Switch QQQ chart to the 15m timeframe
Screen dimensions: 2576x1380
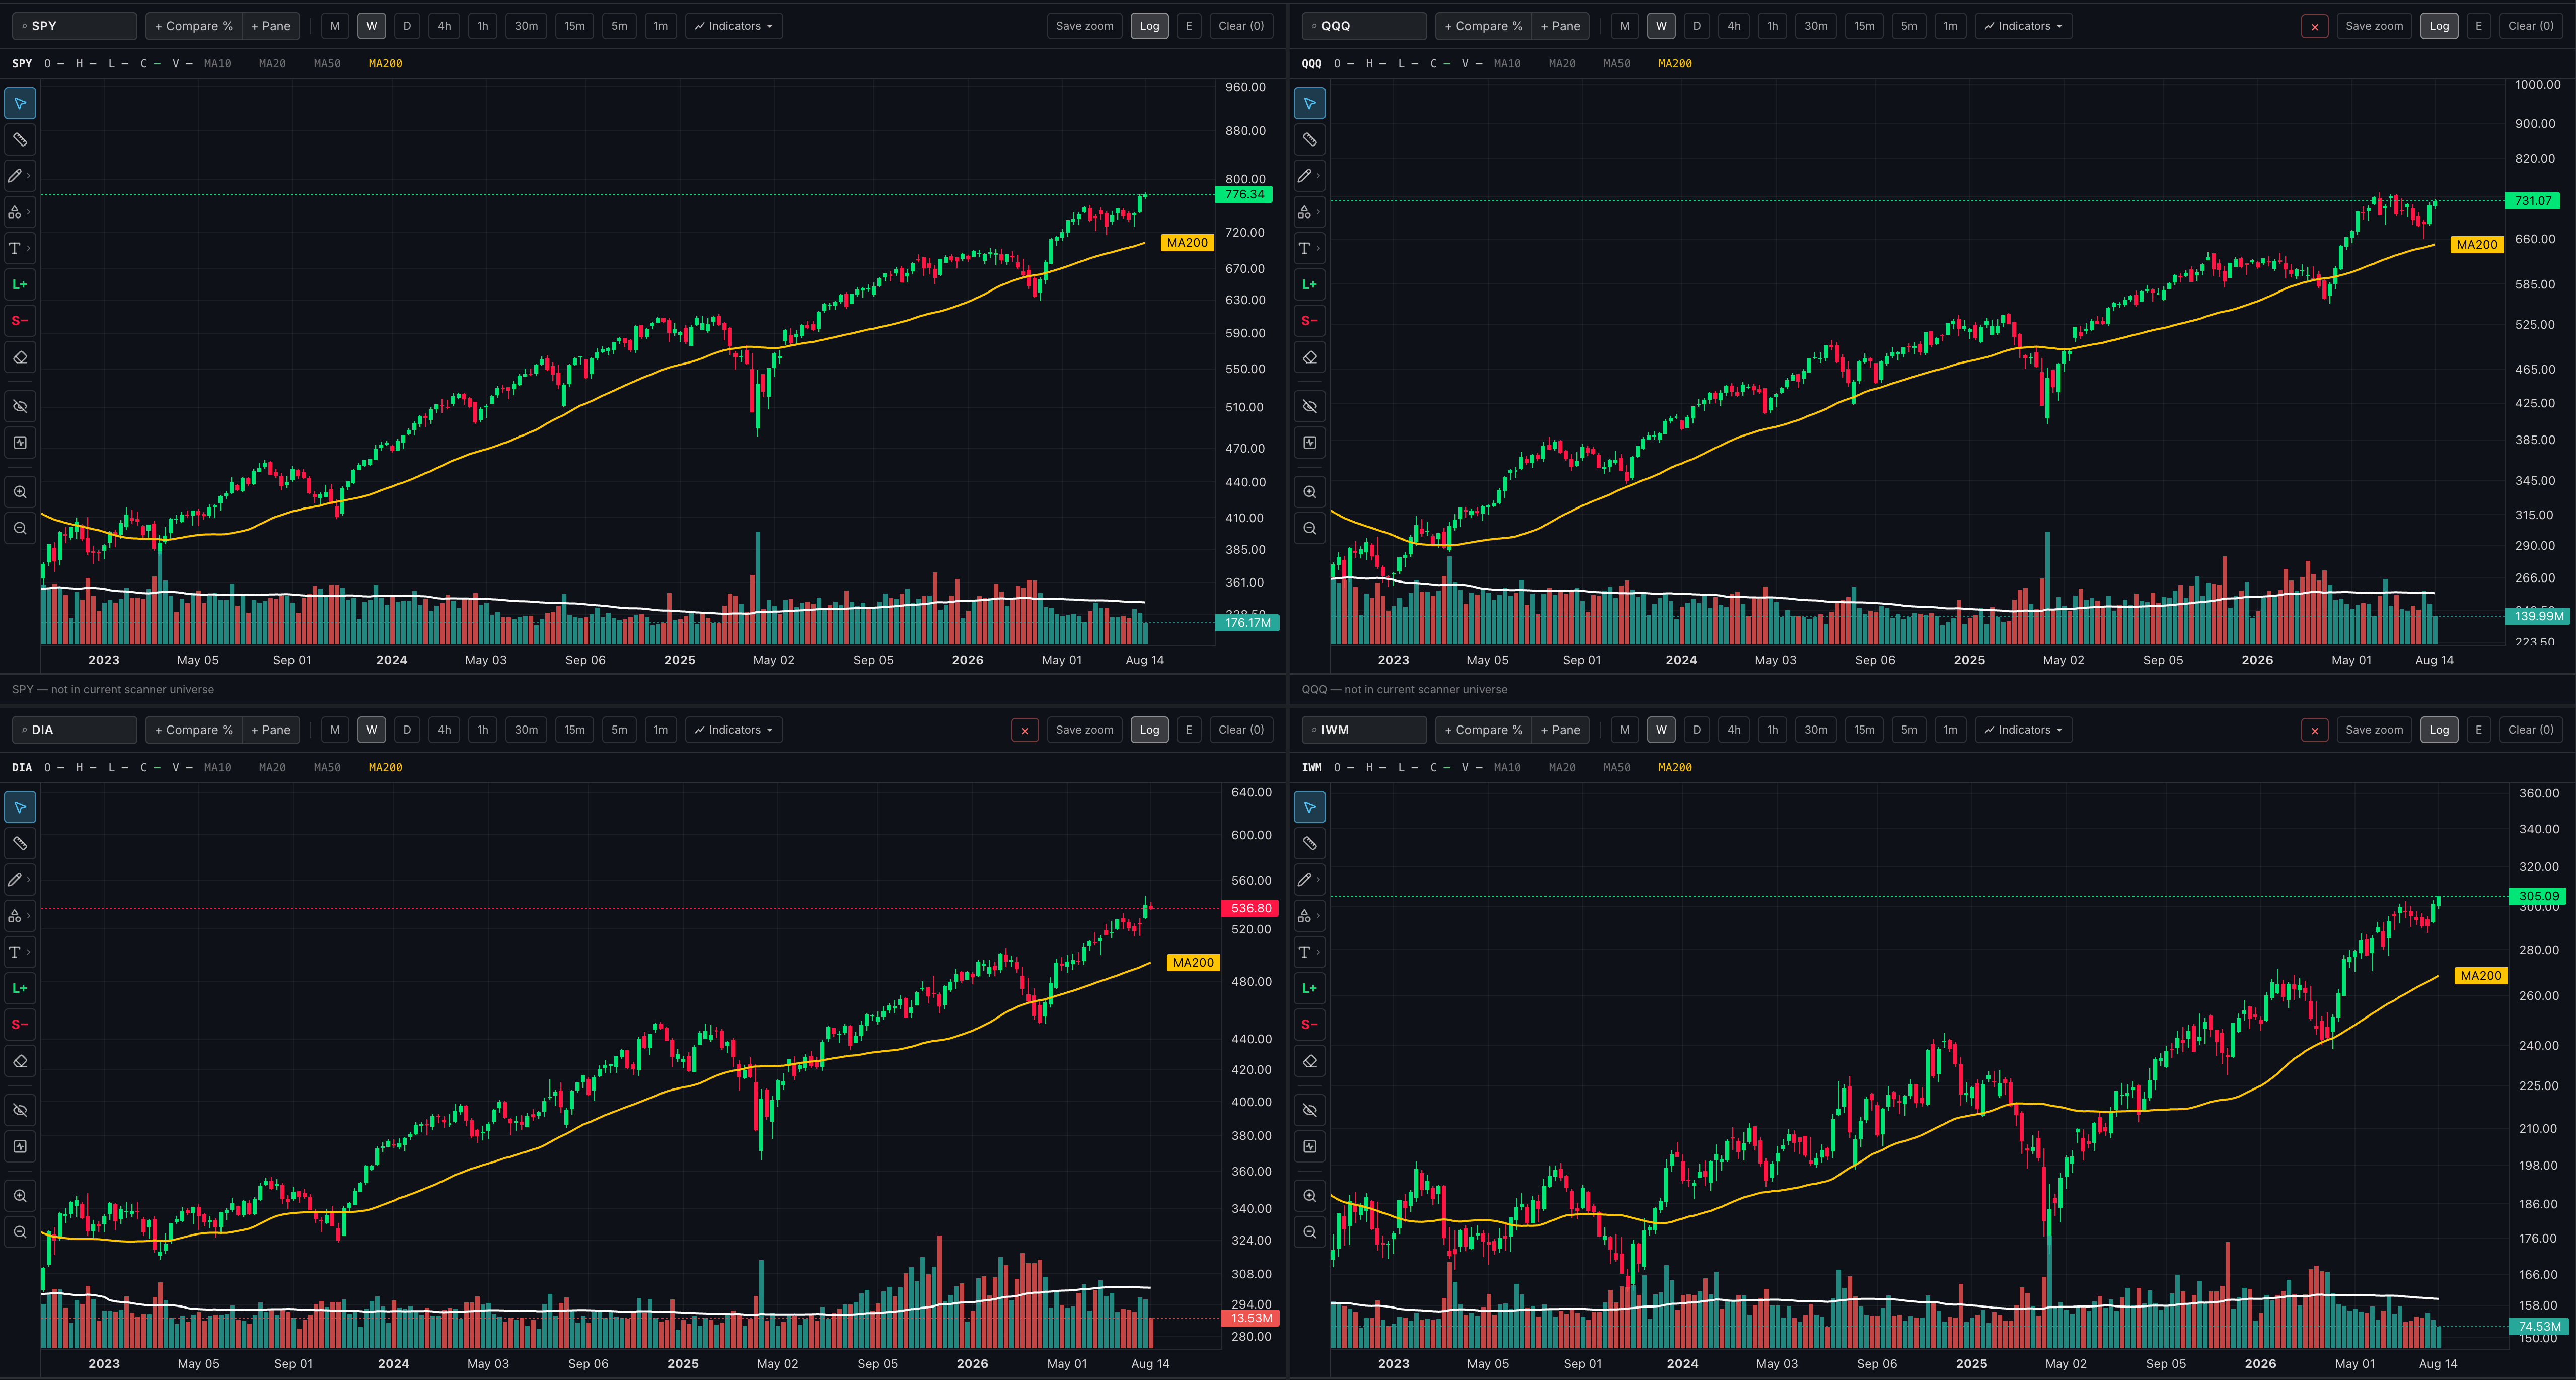(x=1865, y=26)
